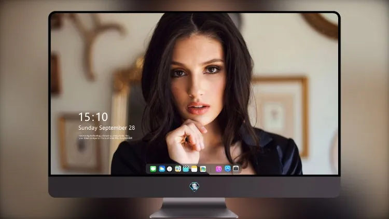This screenshot has height=219, width=389.
Task: Click the "Sunday September 28" date text
Action: 107,128
